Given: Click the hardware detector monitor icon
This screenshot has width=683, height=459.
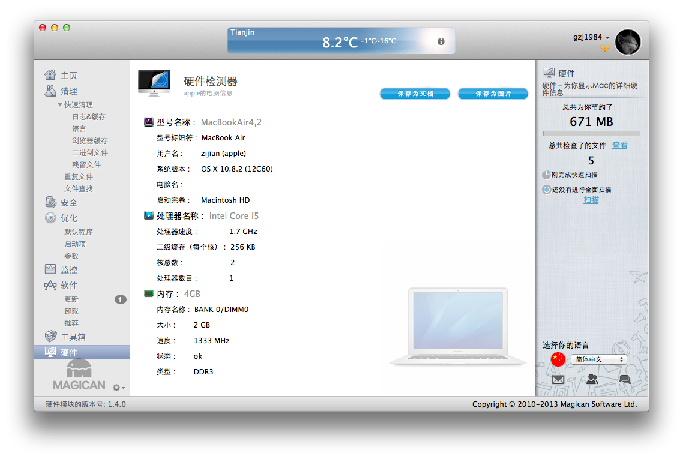Looking at the screenshot, I should (x=154, y=83).
